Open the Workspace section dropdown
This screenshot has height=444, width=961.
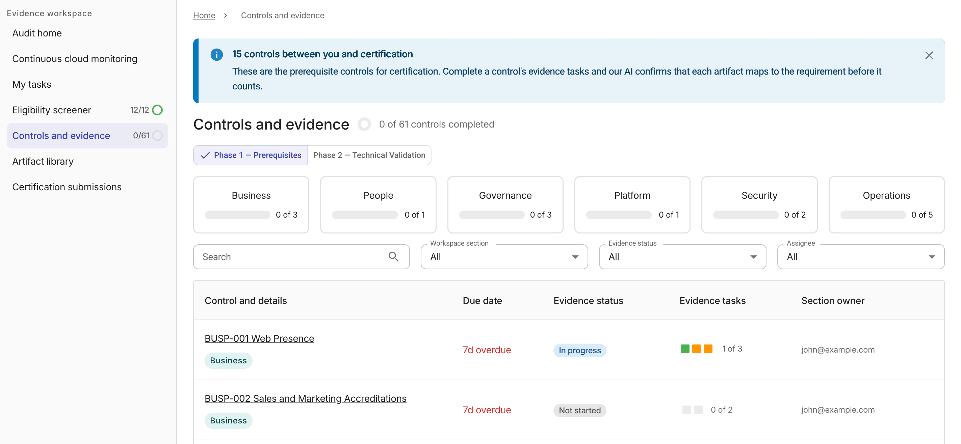[x=504, y=256]
